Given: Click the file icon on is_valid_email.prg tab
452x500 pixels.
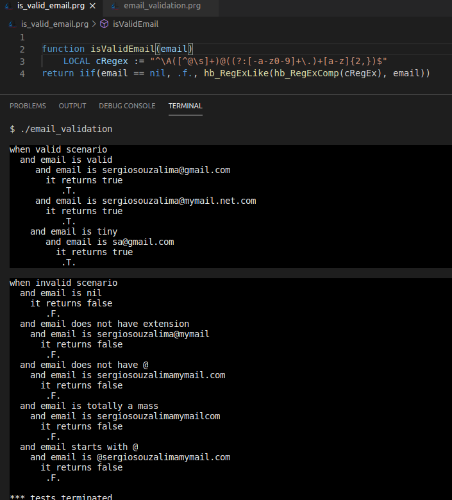Looking at the screenshot, I should (x=8, y=6).
